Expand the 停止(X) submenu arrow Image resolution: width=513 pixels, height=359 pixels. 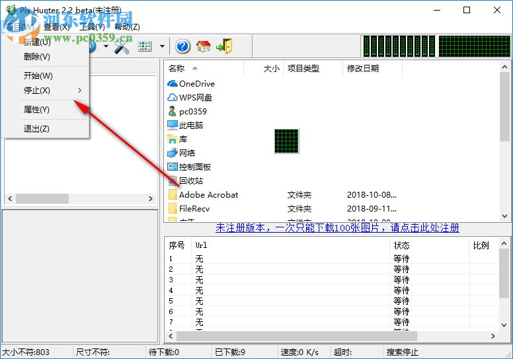[79, 91]
